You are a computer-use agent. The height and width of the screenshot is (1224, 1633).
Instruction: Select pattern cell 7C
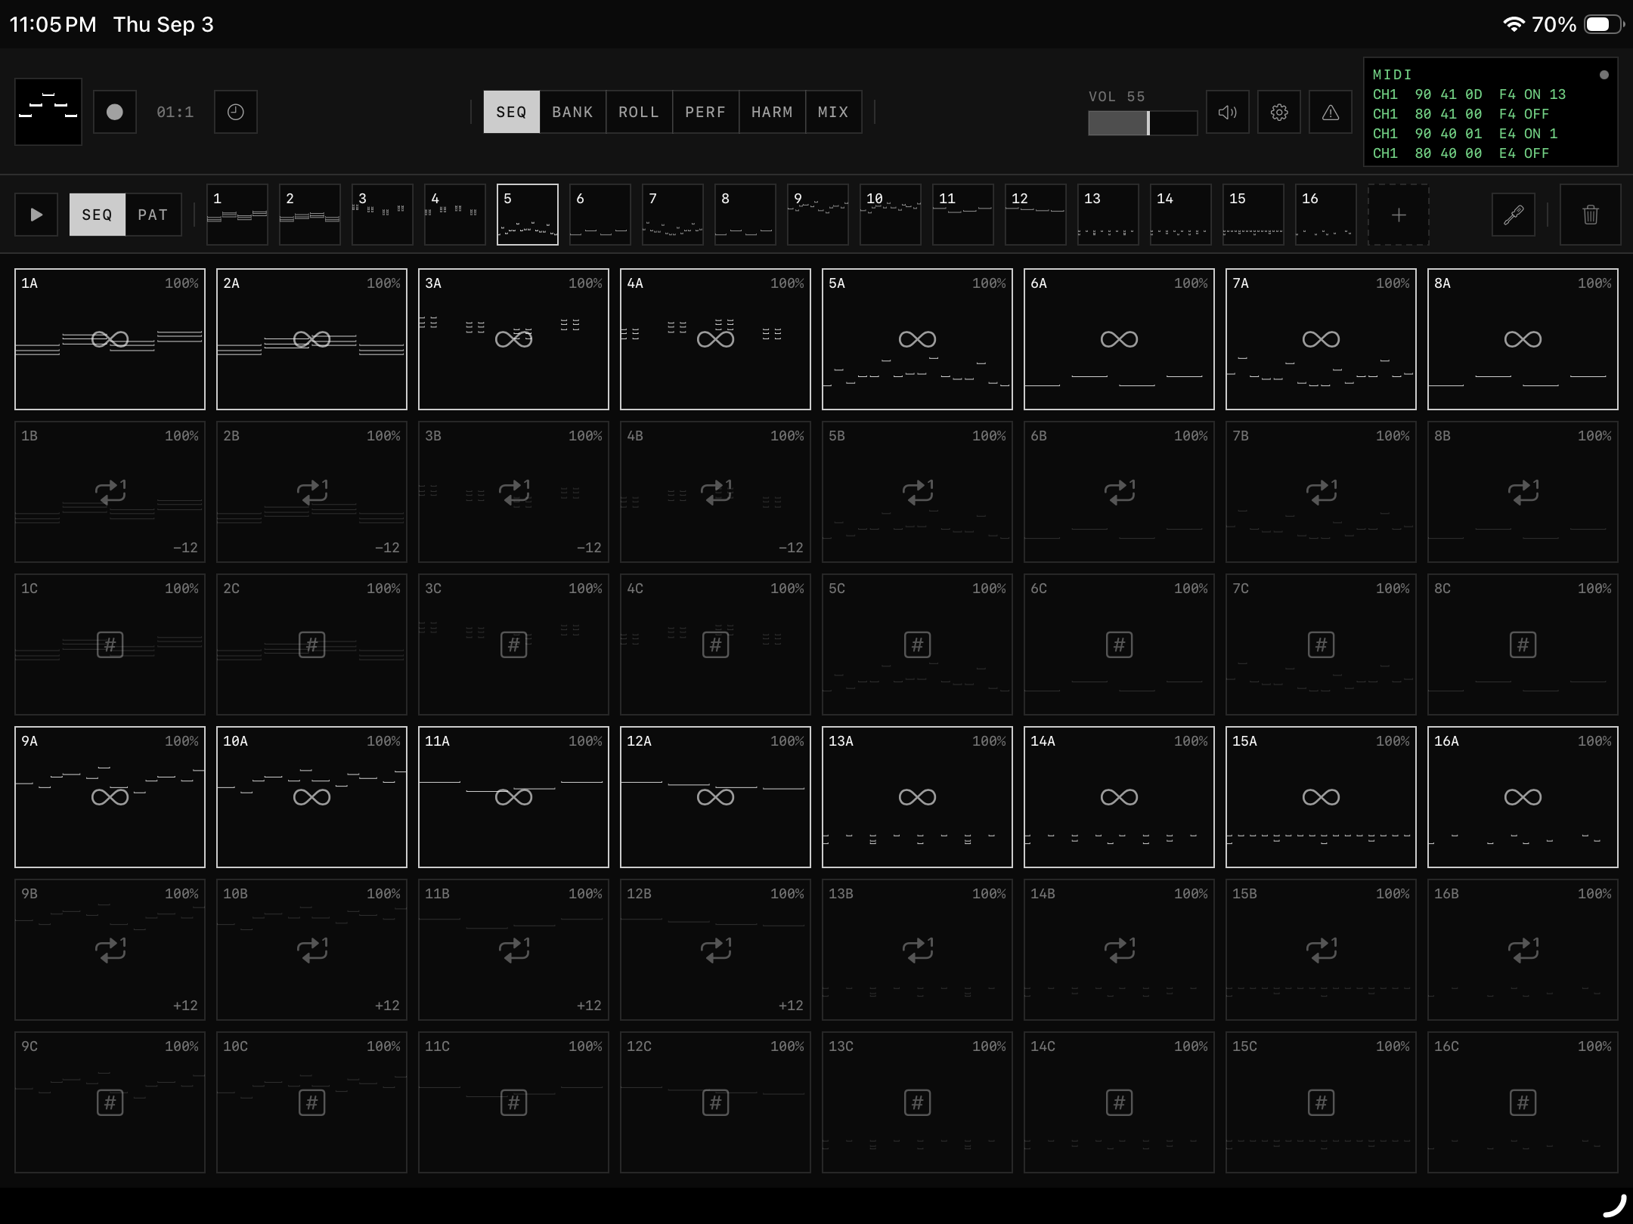pos(1321,644)
